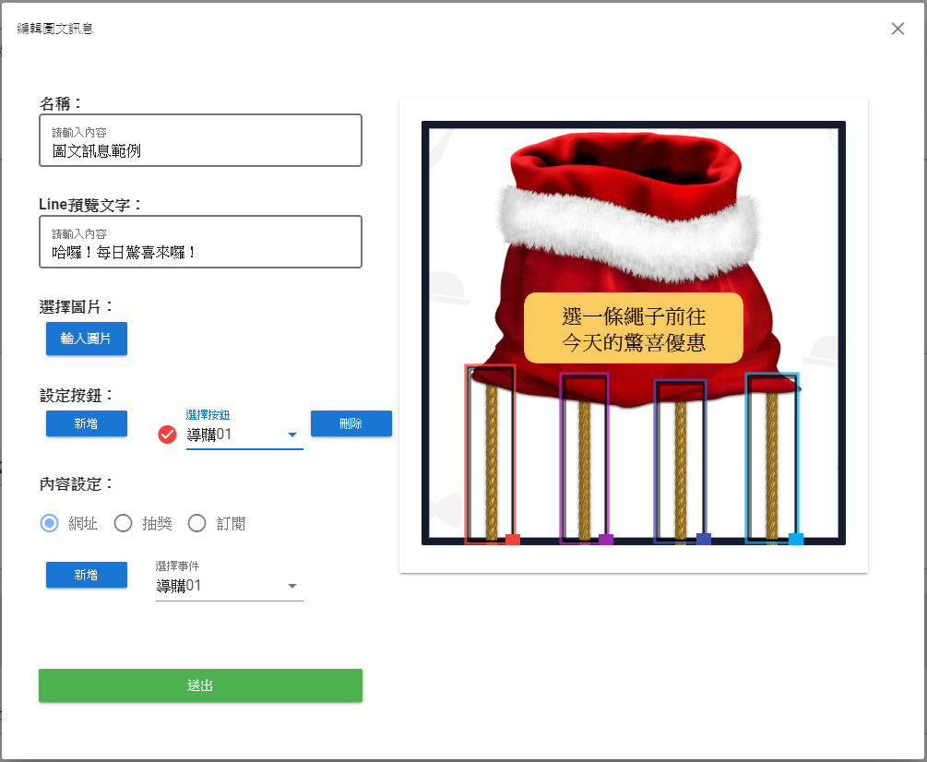Close the 編輯圖文訊息 dialog with the X icon
Screen dimensions: 927x762
pyautogui.click(x=897, y=29)
